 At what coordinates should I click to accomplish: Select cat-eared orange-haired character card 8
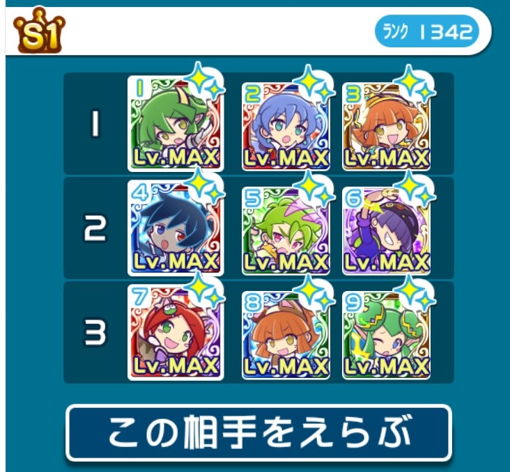point(286,335)
